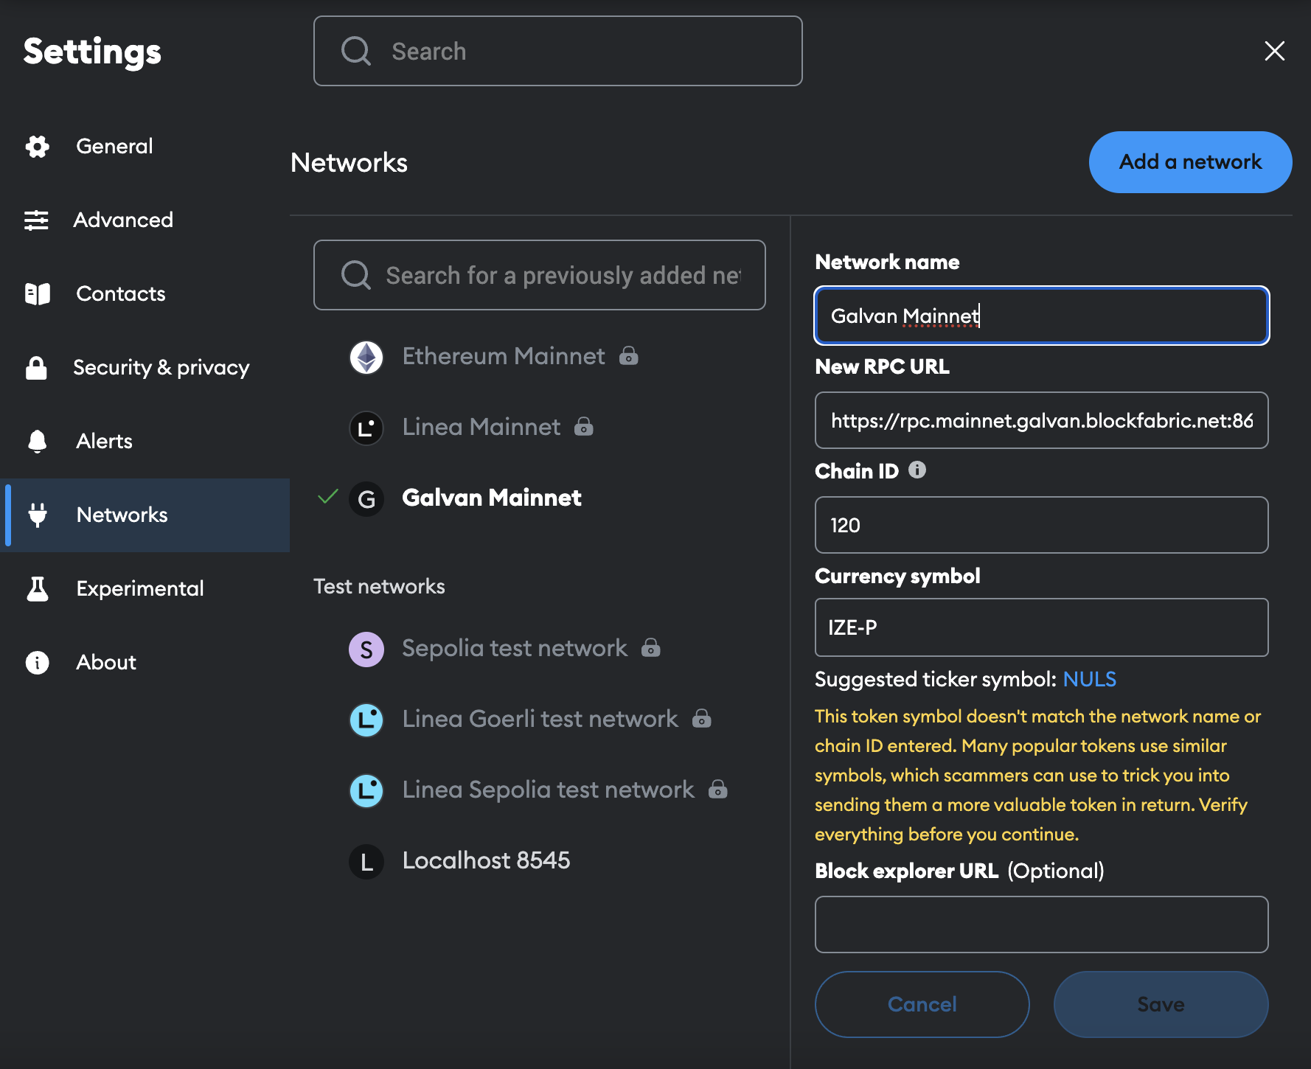This screenshot has height=1069, width=1311.
Task: Click the Linea Mainnet logo icon
Action: click(366, 428)
